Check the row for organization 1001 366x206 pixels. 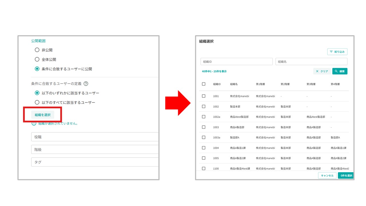[204, 96]
